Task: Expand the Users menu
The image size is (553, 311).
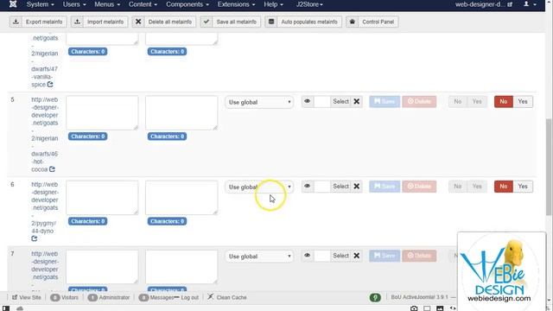Action: pyautogui.click(x=74, y=4)
